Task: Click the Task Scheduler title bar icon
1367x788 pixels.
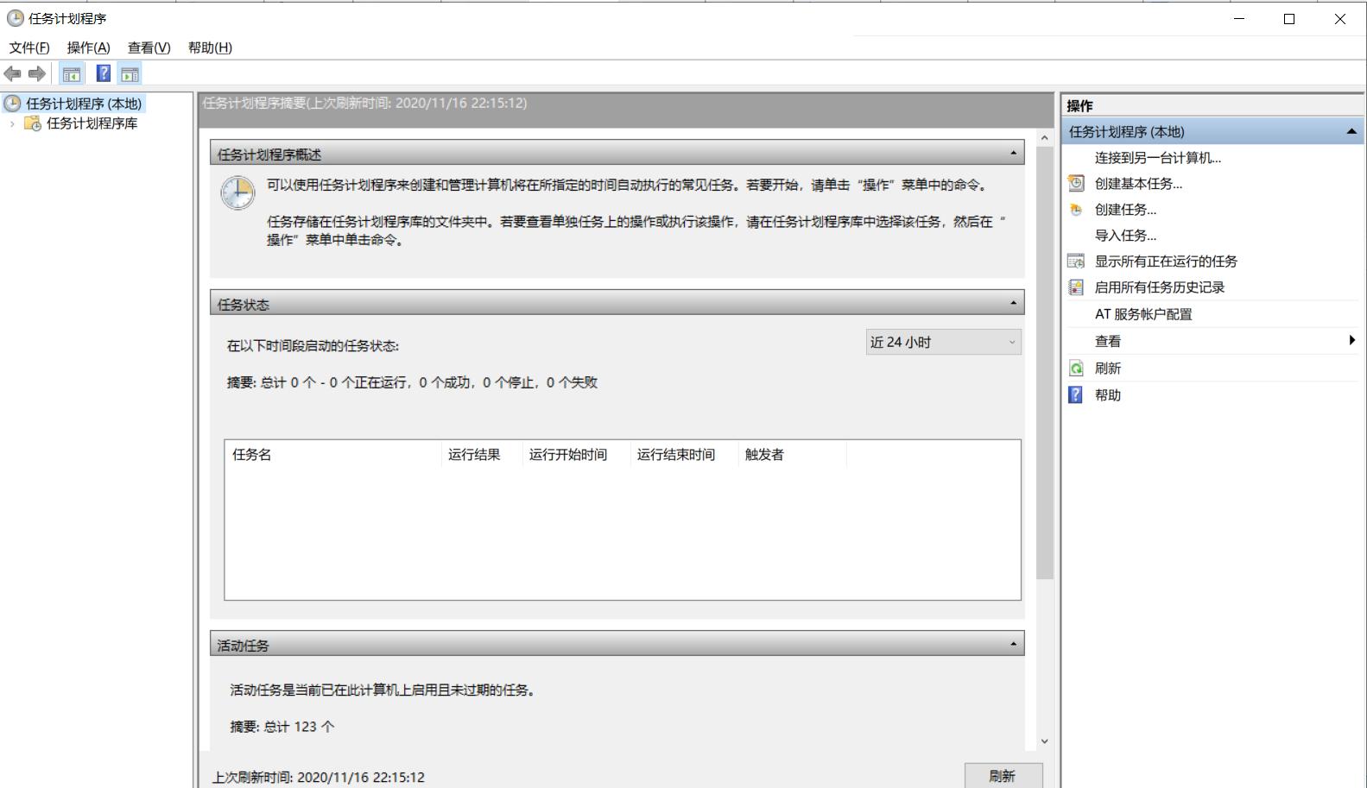Action: coord(15,18)
